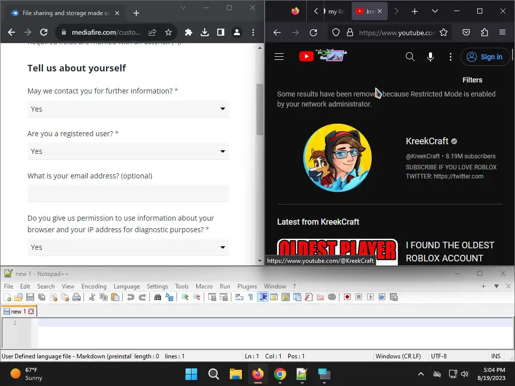Reload the YouTube page in Firefox
515x386 pixels.
click(313, 33)
